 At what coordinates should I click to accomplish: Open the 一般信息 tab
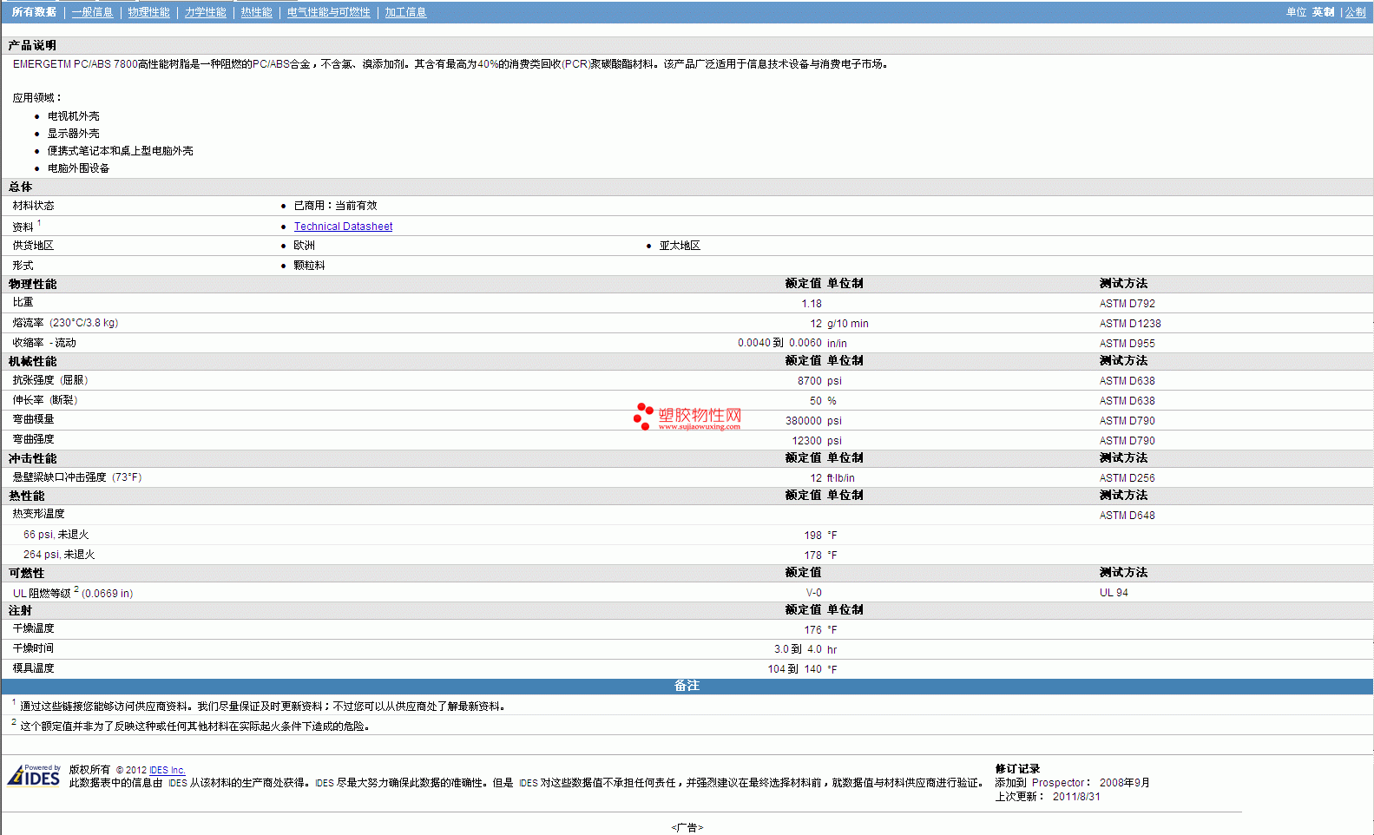click(92, 12)
